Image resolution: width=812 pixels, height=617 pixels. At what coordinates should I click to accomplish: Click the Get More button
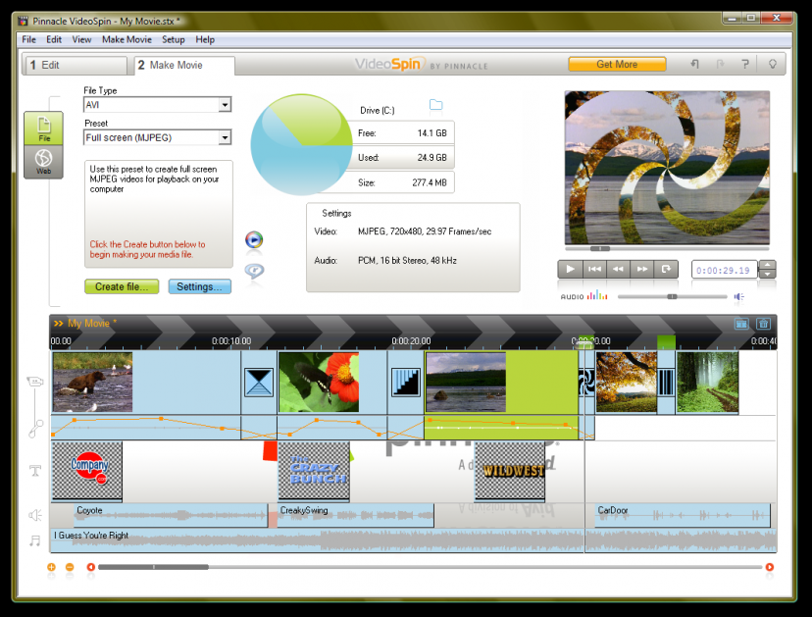tap(617, 65)
